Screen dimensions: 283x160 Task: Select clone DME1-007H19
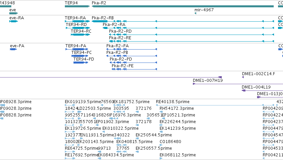point(208,80)
